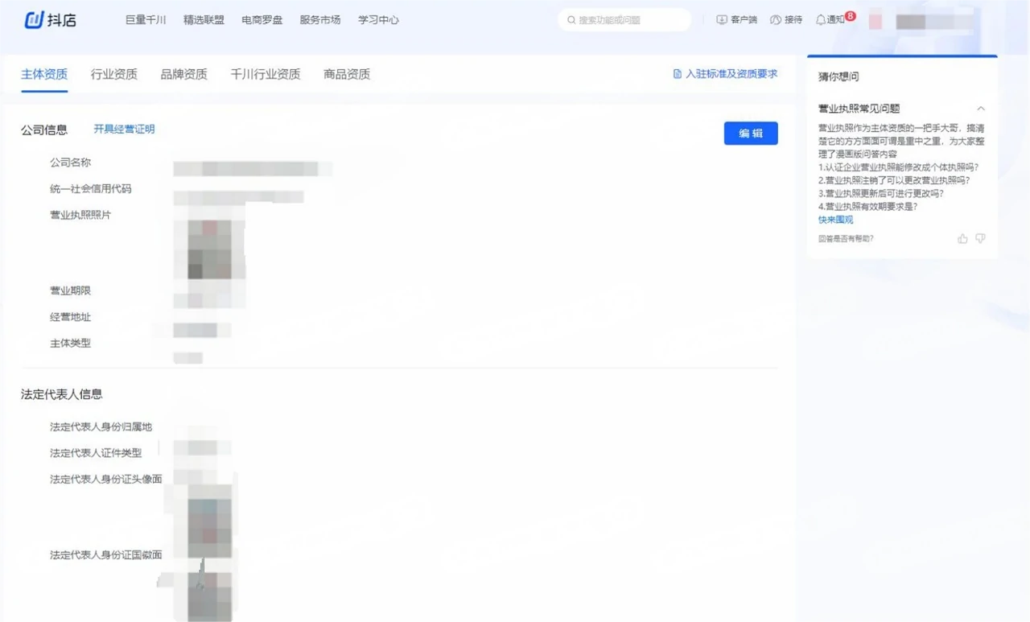Click the thumbs up helpful icon
This screenshot has width=1030, height=622.
pos(962,239)
